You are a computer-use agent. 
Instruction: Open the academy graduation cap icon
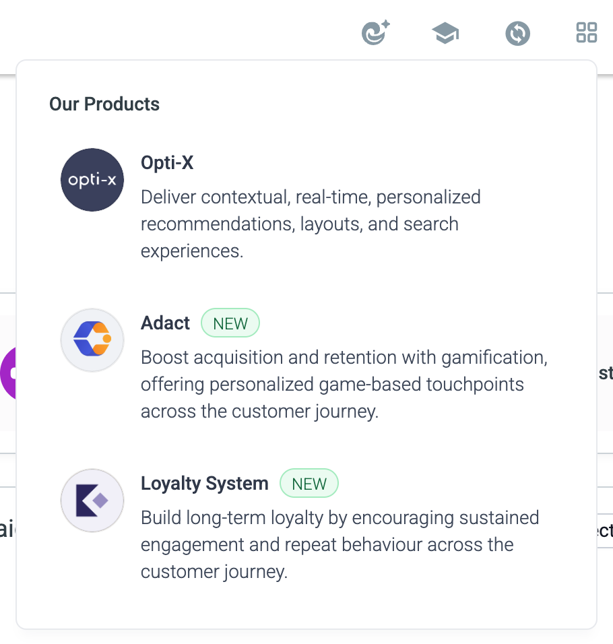coord(445,33)
